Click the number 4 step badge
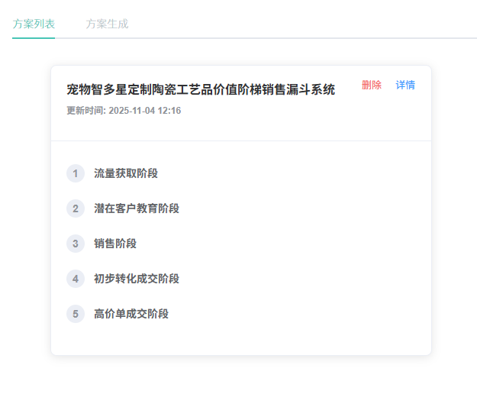Viewport: 477px width, 407px height. point(75,279)
